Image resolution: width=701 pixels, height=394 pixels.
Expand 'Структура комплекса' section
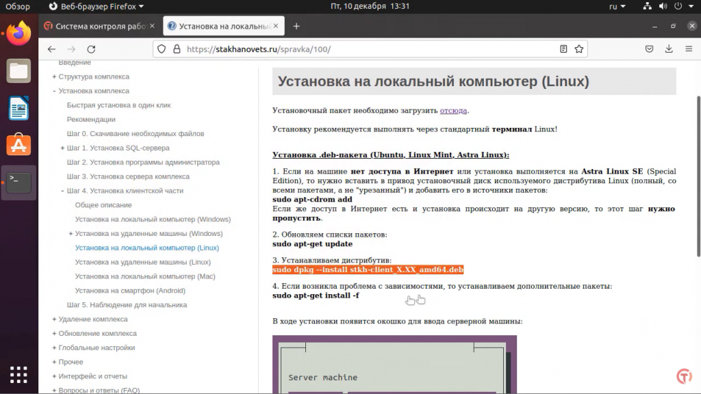point(54,77)
